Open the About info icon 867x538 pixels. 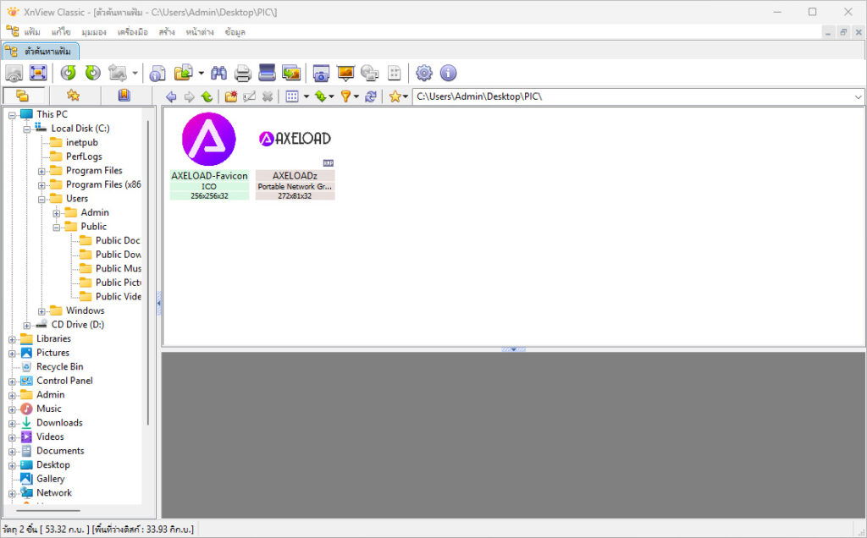click(449, 73)
